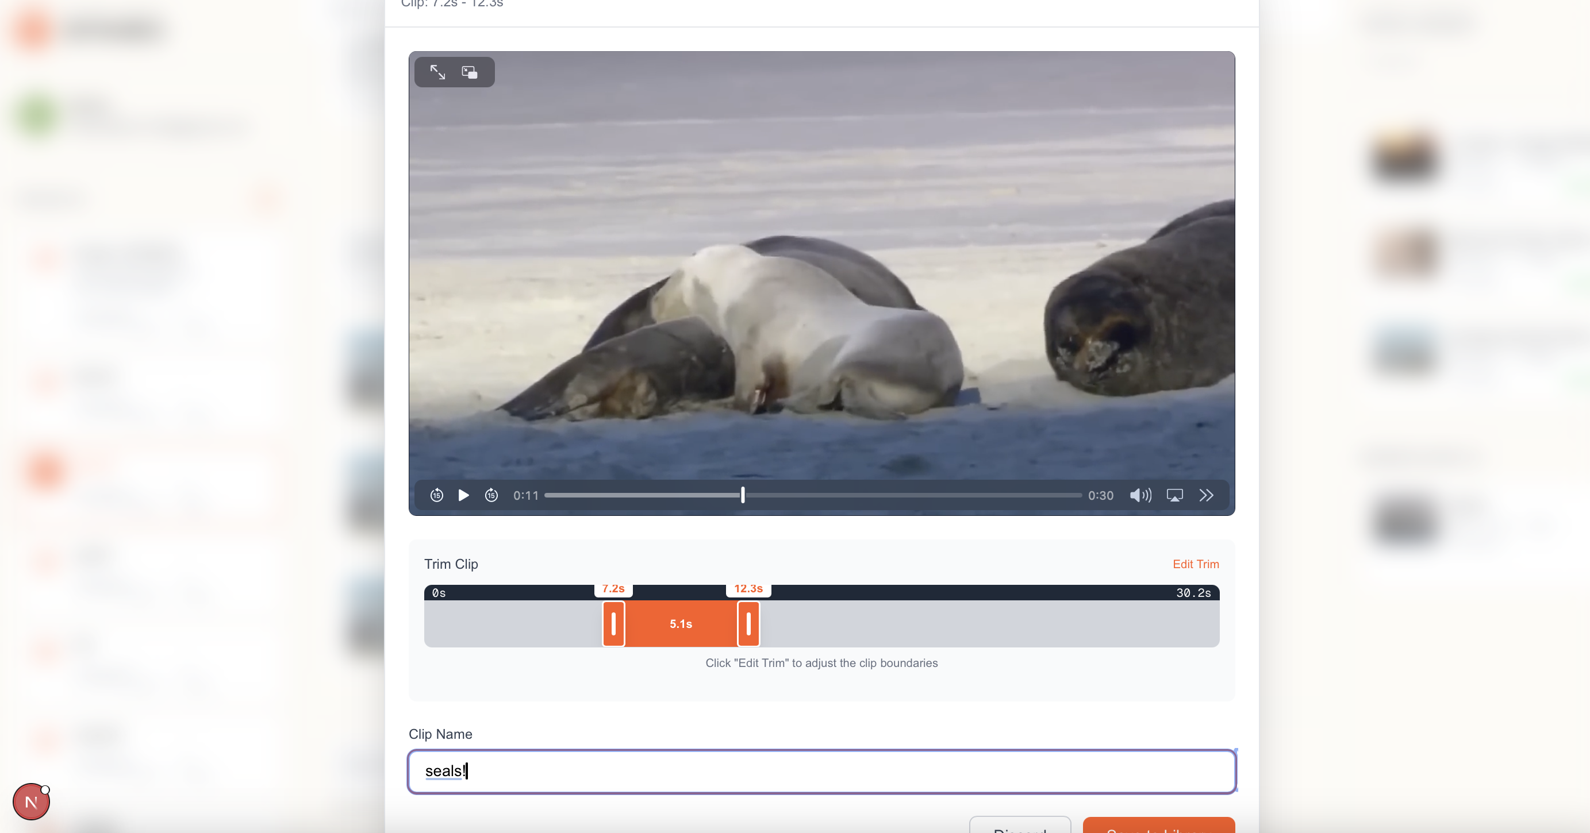Viewport: 1590px width, 833px height.
Task: Mute the video with the speaker icon
Action: tap(1140, 495)
